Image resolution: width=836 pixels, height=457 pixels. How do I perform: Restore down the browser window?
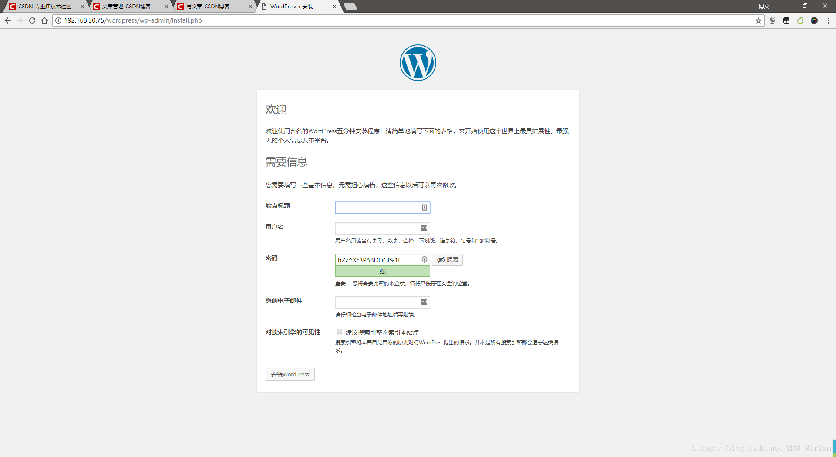(x=805, y=6)
